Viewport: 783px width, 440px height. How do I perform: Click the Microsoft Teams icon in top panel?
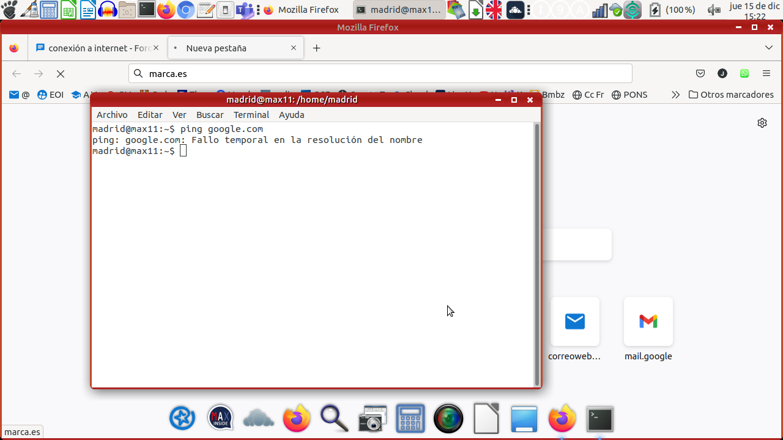coord(245,10)
